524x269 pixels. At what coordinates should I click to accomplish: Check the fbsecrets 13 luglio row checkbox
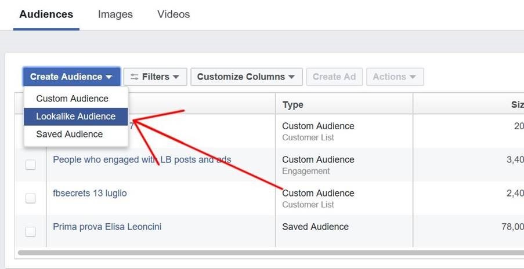click(31, 198)
